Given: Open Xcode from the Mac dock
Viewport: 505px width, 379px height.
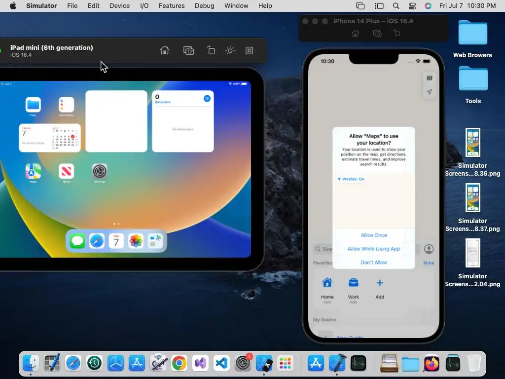Looking at the screenshot, I should coord(337,363).
